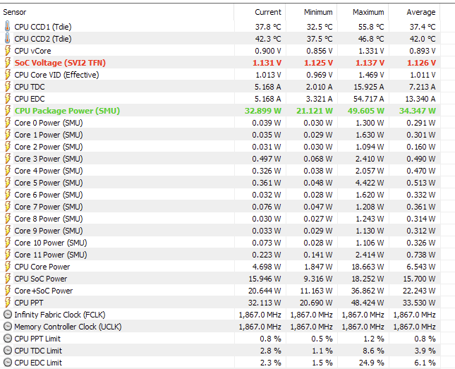Select the Core 2 Power (SMU) label
455x369 pixels.
(x=49, y=147)
